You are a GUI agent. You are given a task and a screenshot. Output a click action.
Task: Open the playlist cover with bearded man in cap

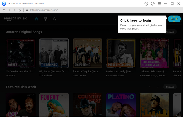[155, 105]
